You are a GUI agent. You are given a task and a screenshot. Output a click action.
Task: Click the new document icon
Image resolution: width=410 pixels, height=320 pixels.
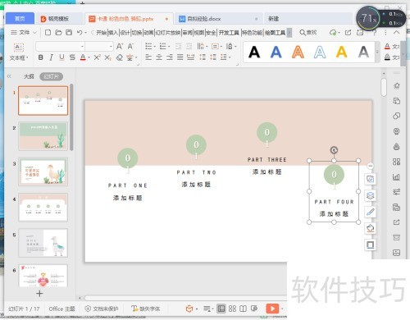[x=48, y=33]
